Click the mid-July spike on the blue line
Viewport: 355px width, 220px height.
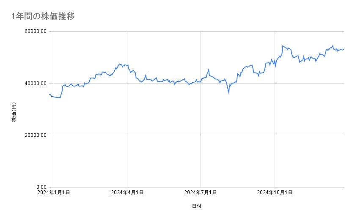click(x=209, y=69)
